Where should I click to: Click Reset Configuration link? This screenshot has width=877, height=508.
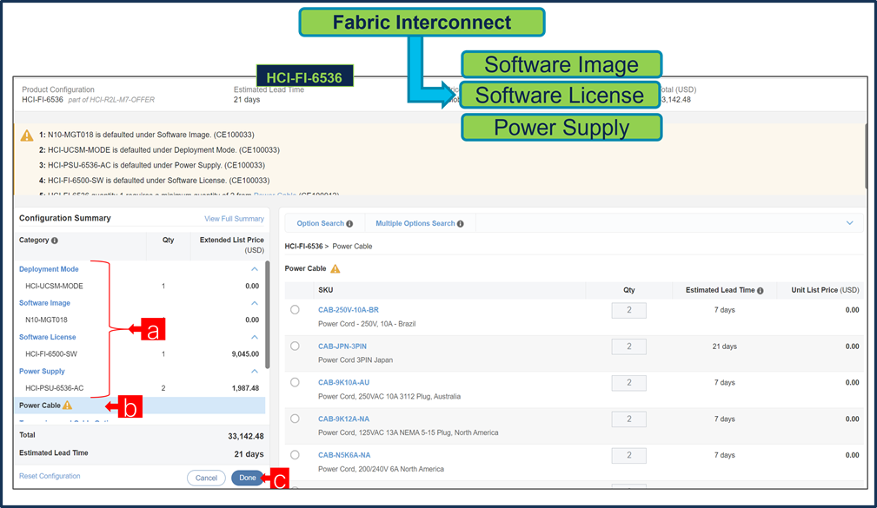(50, 476)
